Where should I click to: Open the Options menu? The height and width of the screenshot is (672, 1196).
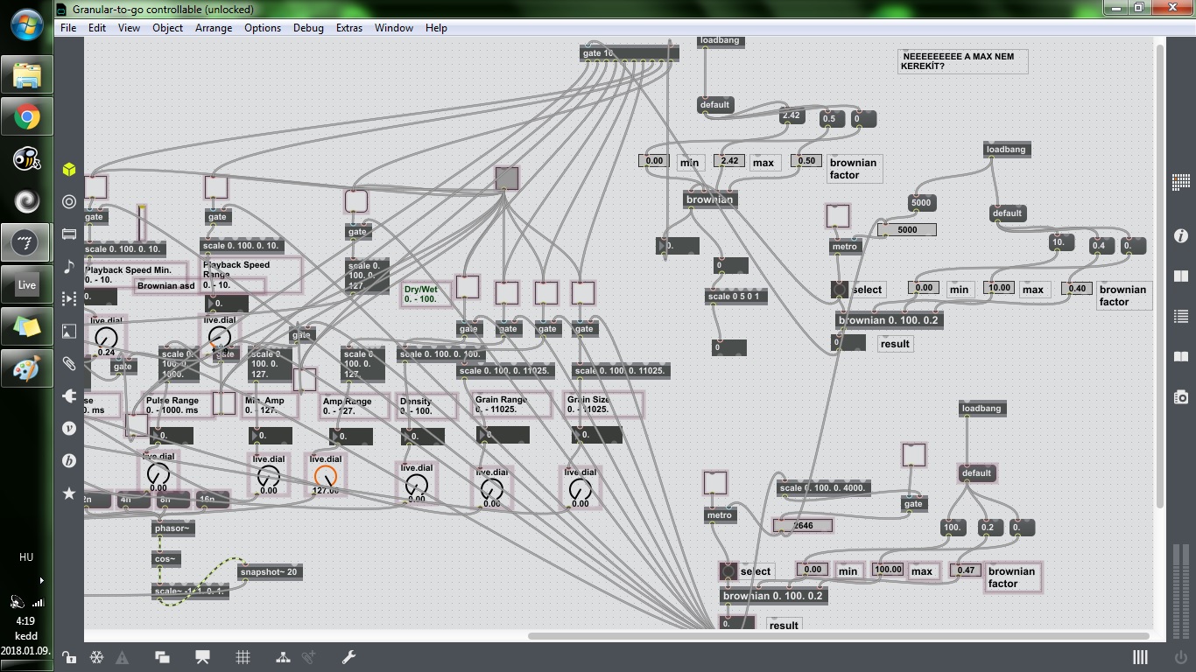pyautogui.click(x=263, y=28)
